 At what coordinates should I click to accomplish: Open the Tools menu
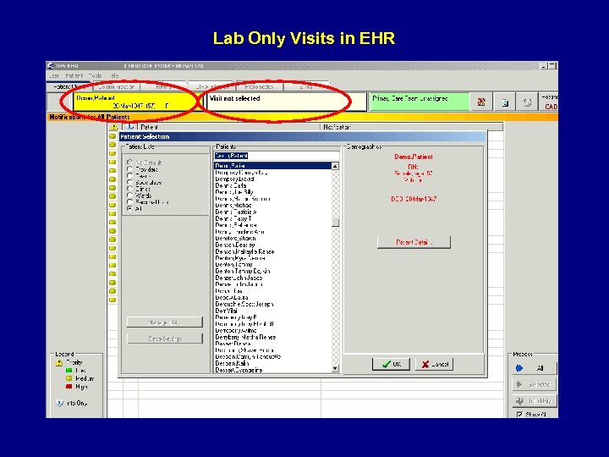pos(95,75)
